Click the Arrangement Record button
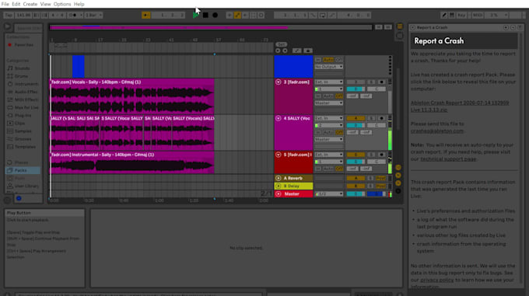Image resolution: width=529 pixels, height=296 pixels. [x=215, y=16]
